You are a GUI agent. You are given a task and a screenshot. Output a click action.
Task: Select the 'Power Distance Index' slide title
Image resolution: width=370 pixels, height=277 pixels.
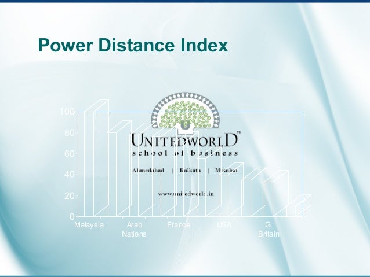pos(133,45)
